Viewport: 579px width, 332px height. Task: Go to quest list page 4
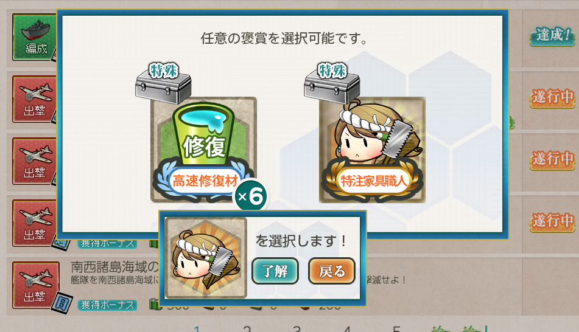coord(347,328)
